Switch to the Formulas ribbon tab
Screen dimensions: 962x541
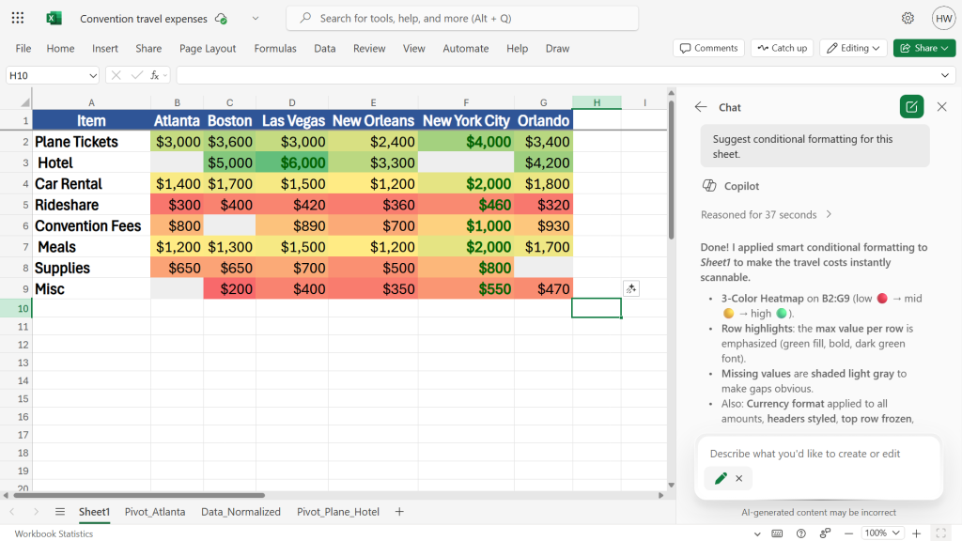click(x=274, y=48)
